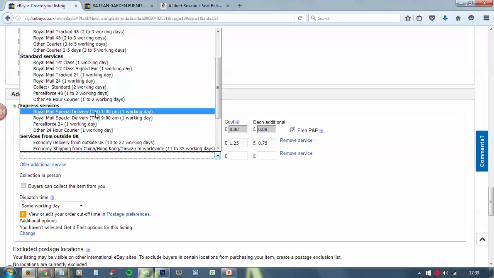The width and height of the screenshot is (494, 278).
Task: Open a new browser tab with plus
Action: (x=240, y=6)
